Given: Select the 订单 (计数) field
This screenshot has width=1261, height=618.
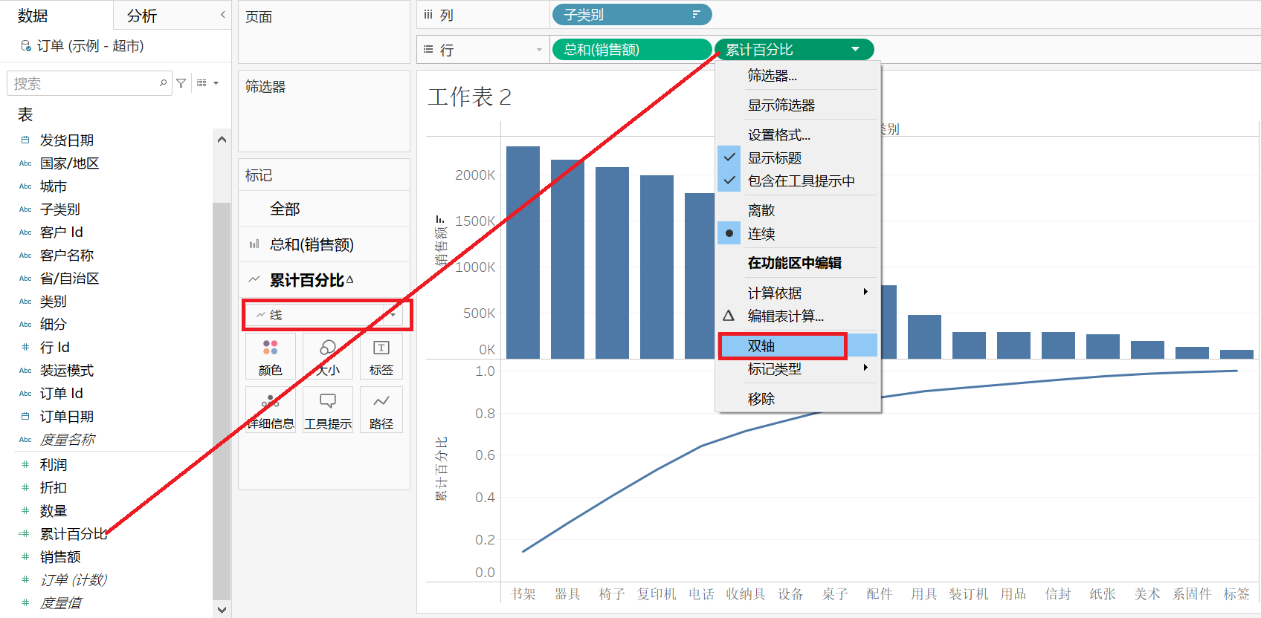Looking at the screenshot, I should (x=74, y=579).
